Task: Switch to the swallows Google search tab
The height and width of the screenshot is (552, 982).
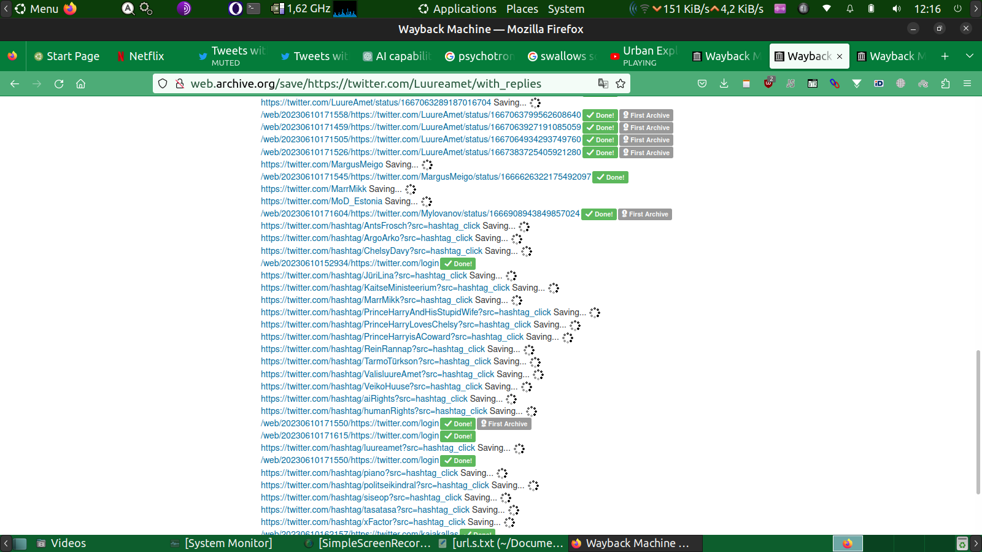Action: [562, 56]
